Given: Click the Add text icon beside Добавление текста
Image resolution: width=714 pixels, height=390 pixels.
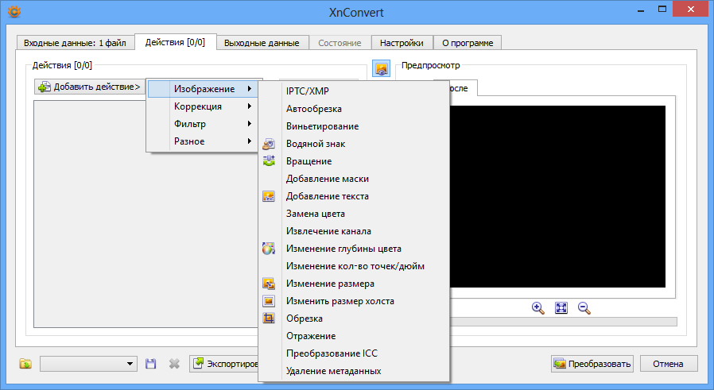Looking at the screenshot, I should [x=269, y=196].
